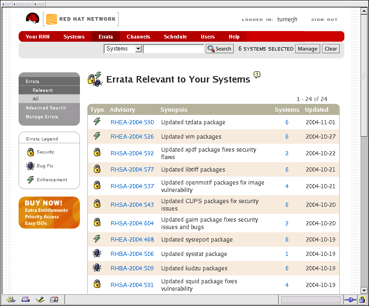
Task: Select the Errata tab
Action: click(x=105, y=37)
